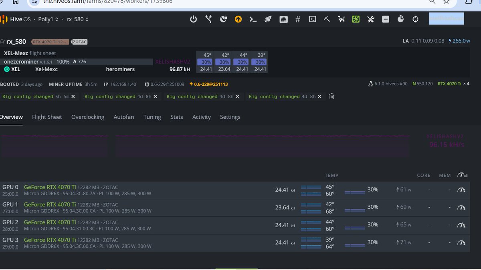Open GPU 0 GeForce RTX 4070 Ti name
Screen dimensions: 481x270
[50, 187]
